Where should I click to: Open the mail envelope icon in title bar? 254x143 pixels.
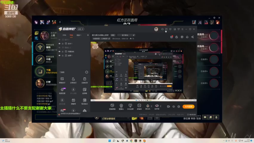(166, 29)
